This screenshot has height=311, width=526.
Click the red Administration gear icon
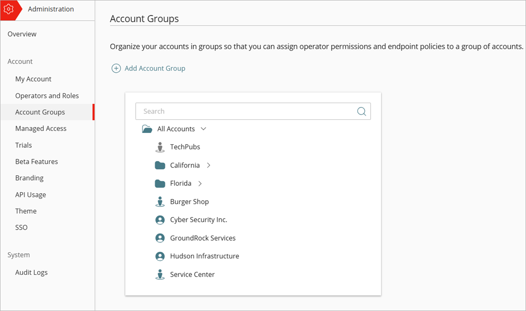pos(10,9)
